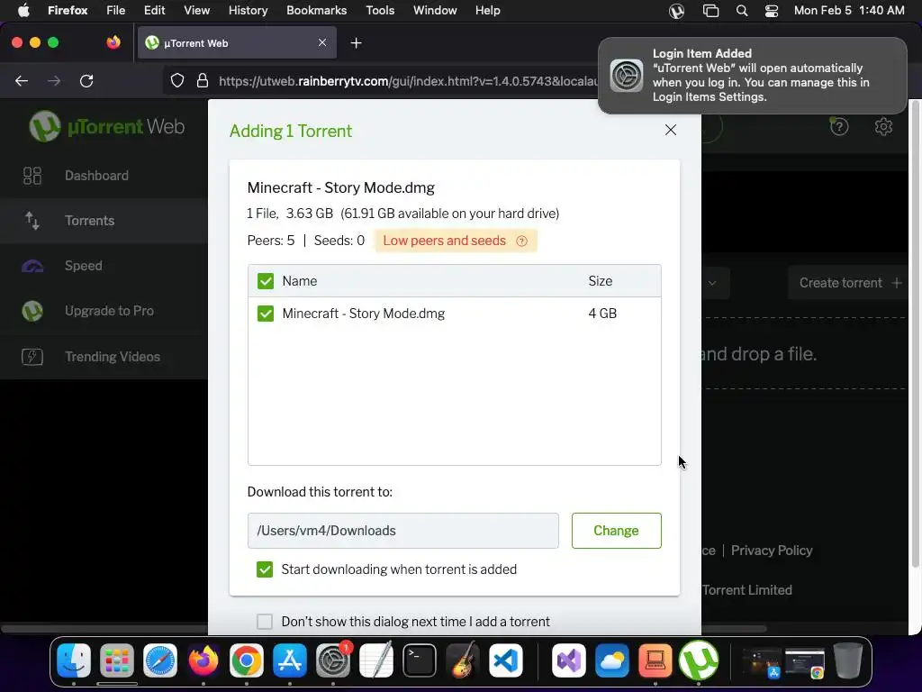This screenshot has height=692, width=922.
Task: Open the Bookmarks menu
Action: tap(316, 10)
